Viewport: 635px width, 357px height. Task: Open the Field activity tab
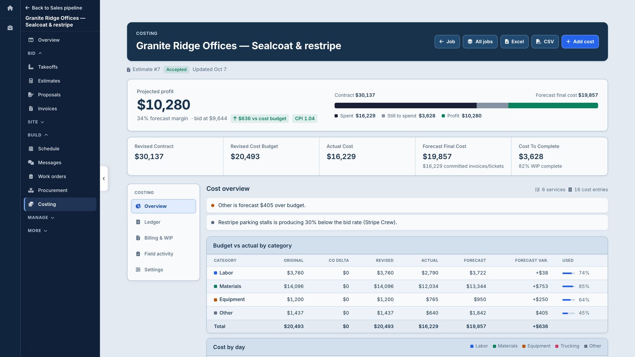(x=164, y=254)
